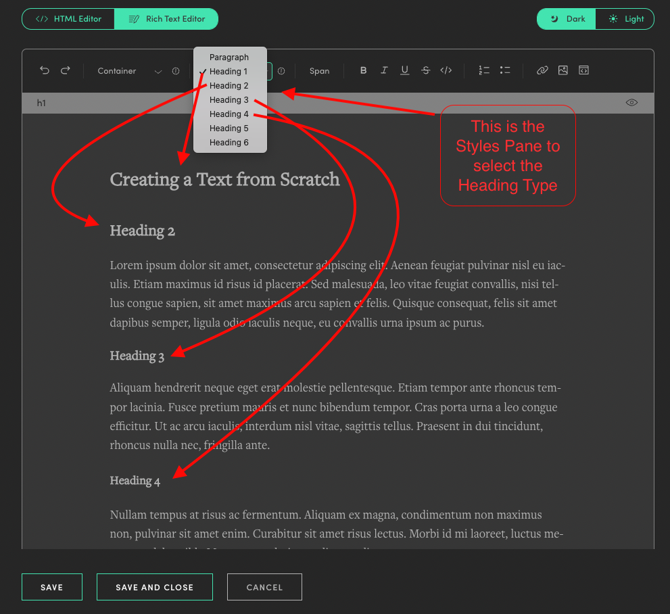670x614 pixels.
Task: Open the Rich Text Editor tab
Action: coord(166,18)
